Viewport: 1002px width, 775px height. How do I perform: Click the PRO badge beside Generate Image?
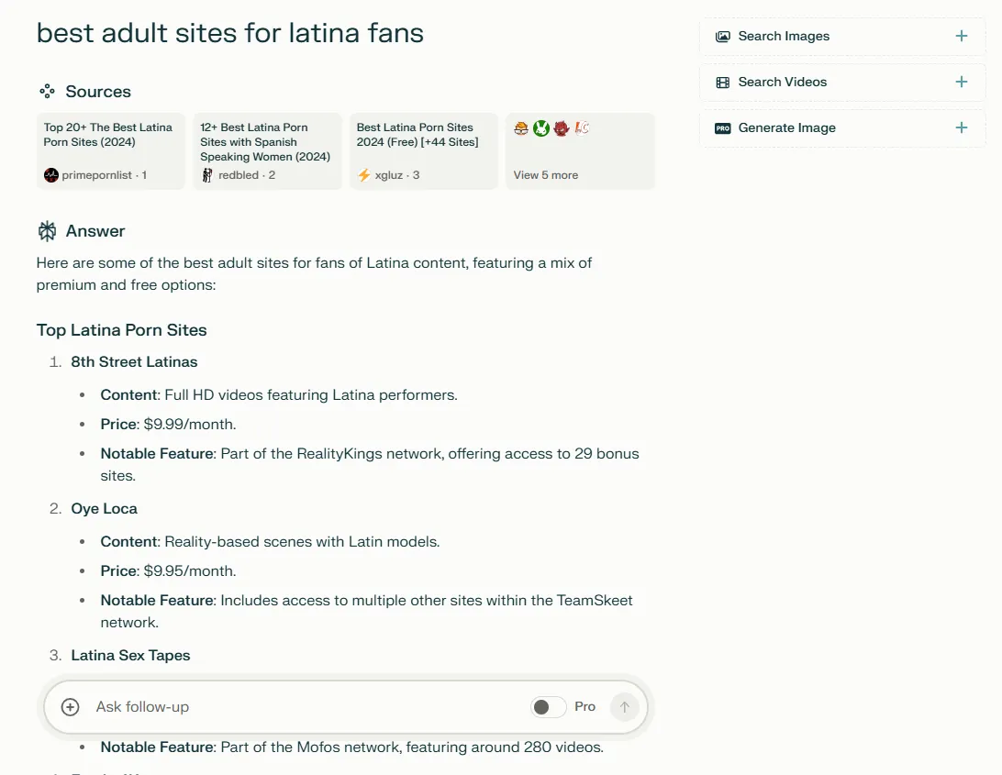pos(723,128)
